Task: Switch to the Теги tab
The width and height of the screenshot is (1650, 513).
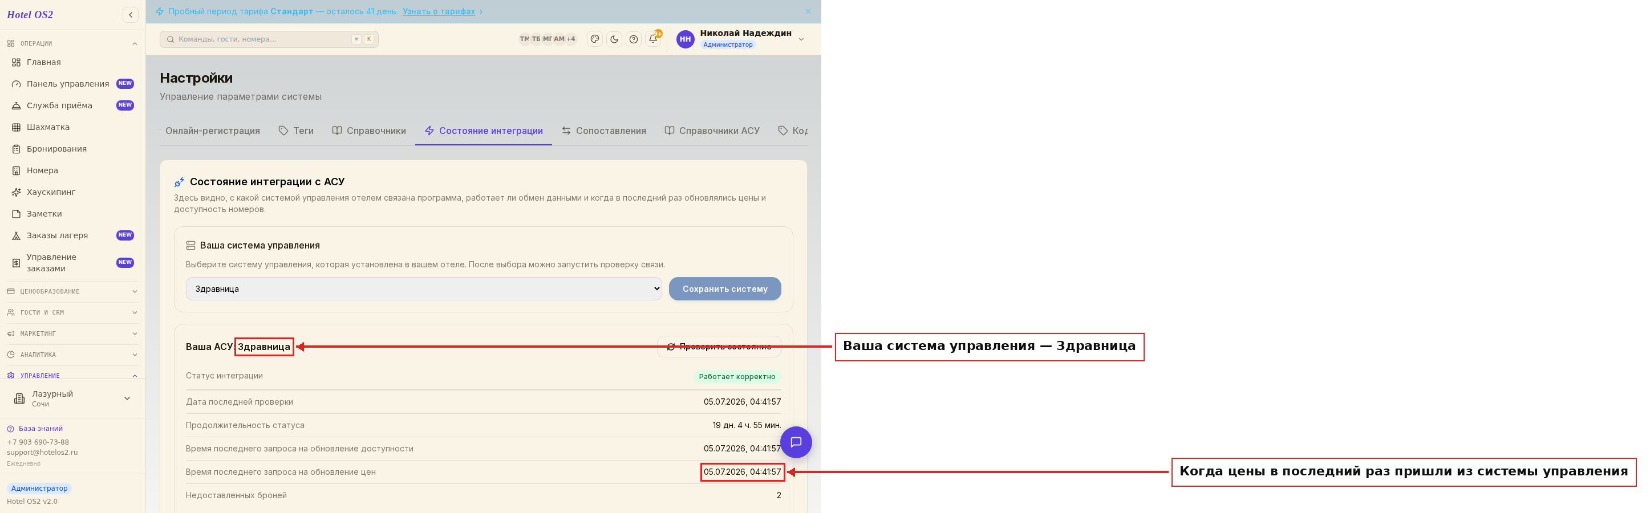Action: pos(296,131)
